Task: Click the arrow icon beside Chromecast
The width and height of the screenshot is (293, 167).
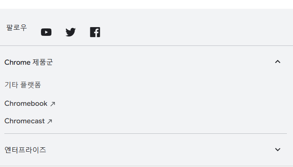Action: point(50,122)
